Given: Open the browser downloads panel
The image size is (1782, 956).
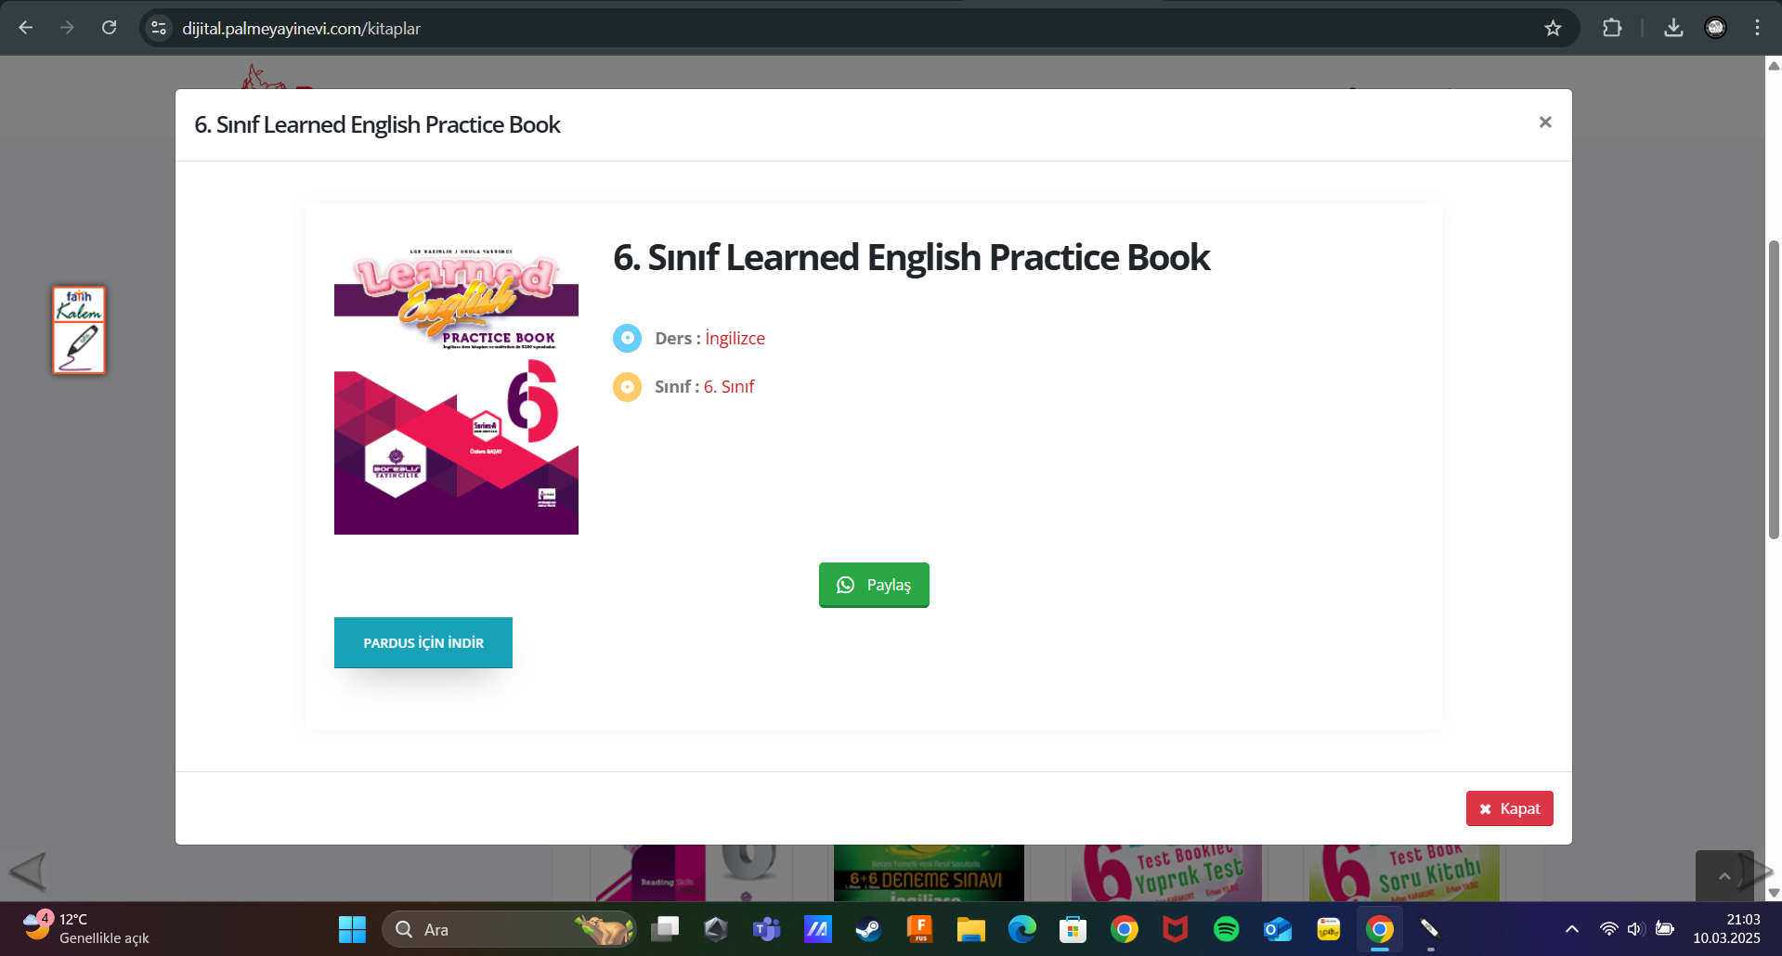Looking at the screenshot, I should (1673, 28).
